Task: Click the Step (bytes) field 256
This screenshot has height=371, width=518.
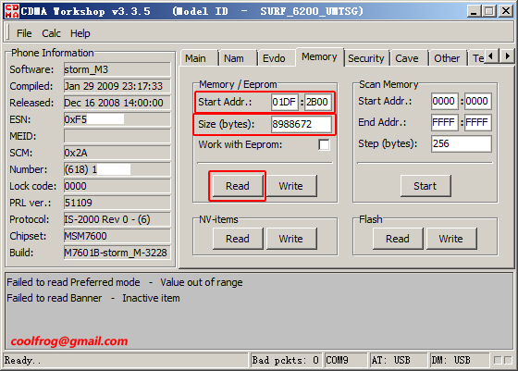Action: click(462, 143)
